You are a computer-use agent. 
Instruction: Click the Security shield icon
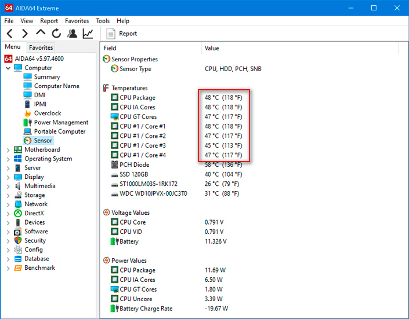click(x=18, y=241)
